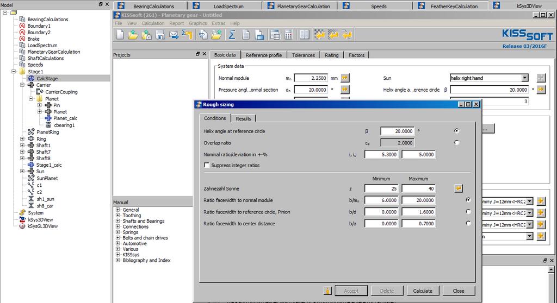This screenshot has height=303, width=557.
Task: Click the b/a maximum value field
Action: point(418,224)
